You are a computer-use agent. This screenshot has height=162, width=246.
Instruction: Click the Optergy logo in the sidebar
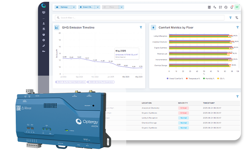[43, 6]
